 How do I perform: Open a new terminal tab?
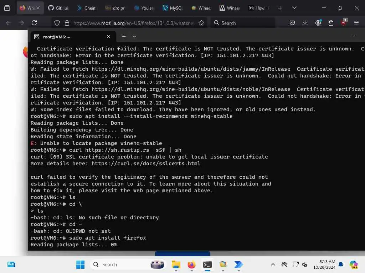click(124, 37)
